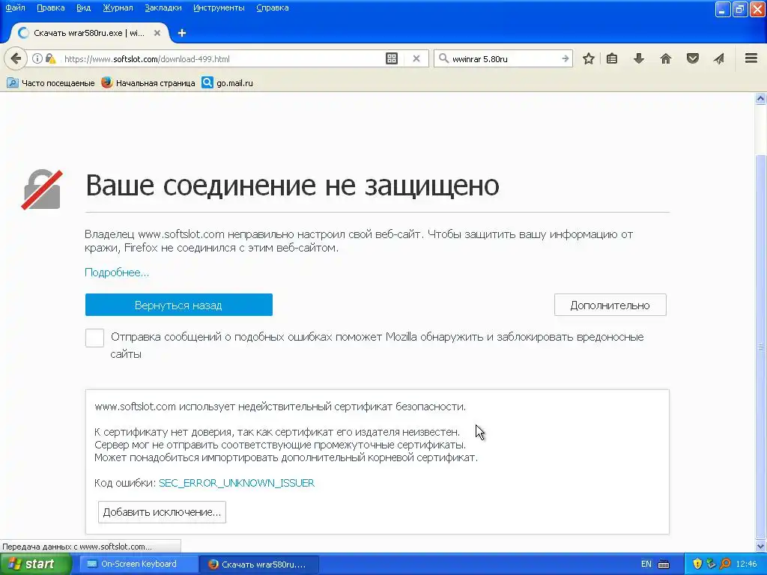Open Журнал menu
Image resolution: width=767 pixels, height=575 pixels.
118,7
